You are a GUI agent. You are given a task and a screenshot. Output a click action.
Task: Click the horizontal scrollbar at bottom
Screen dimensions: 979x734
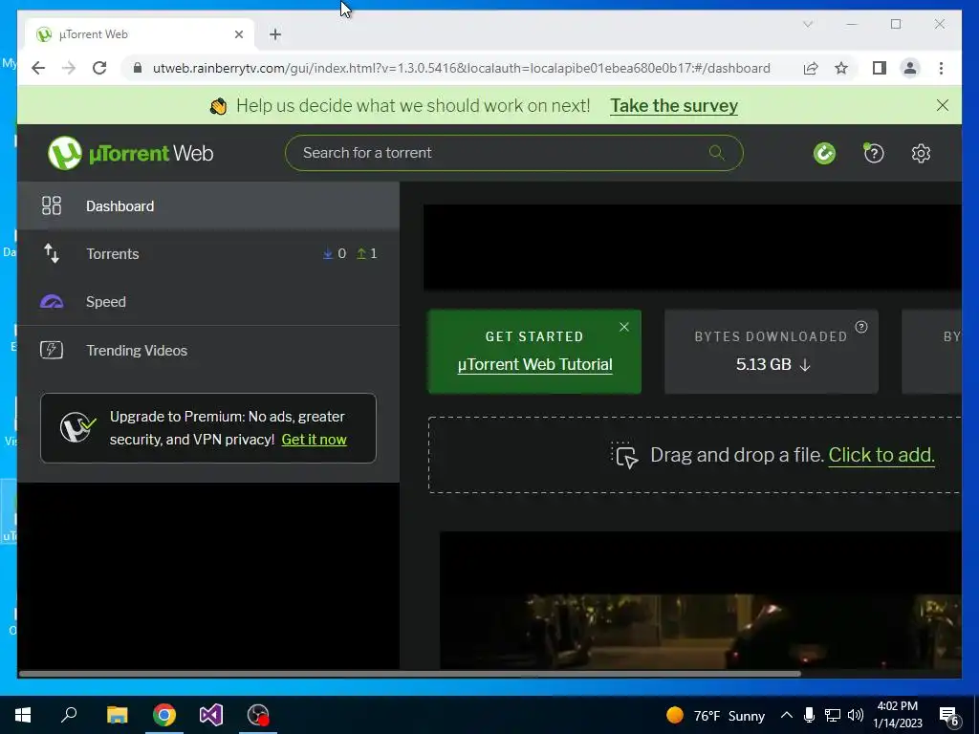click(x=409, y=674)
